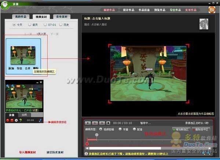
Task: Click the scrollbar right arrow under the timeline
Action: (209, 148)
